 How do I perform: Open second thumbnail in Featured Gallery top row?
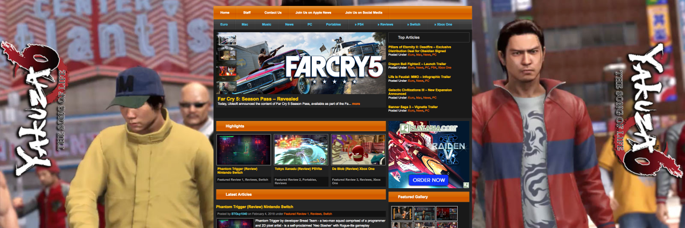[x=424, y=213]
